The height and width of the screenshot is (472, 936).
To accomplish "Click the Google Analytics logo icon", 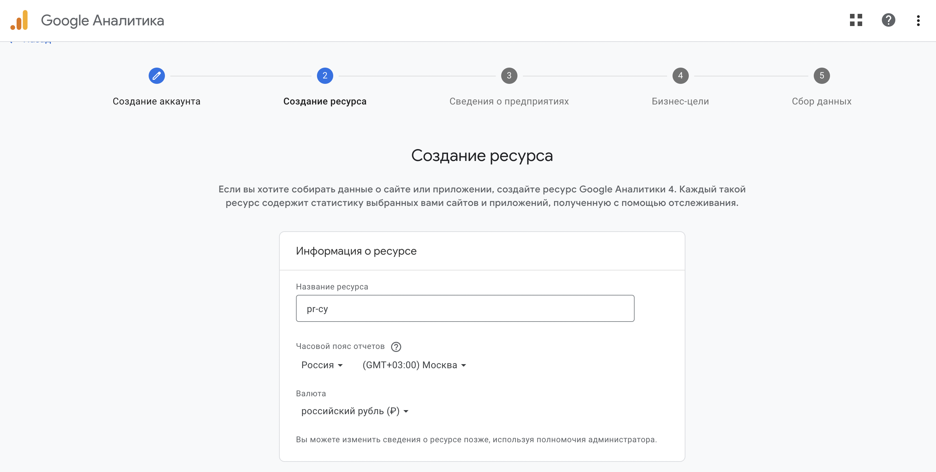I will [19, 20].
